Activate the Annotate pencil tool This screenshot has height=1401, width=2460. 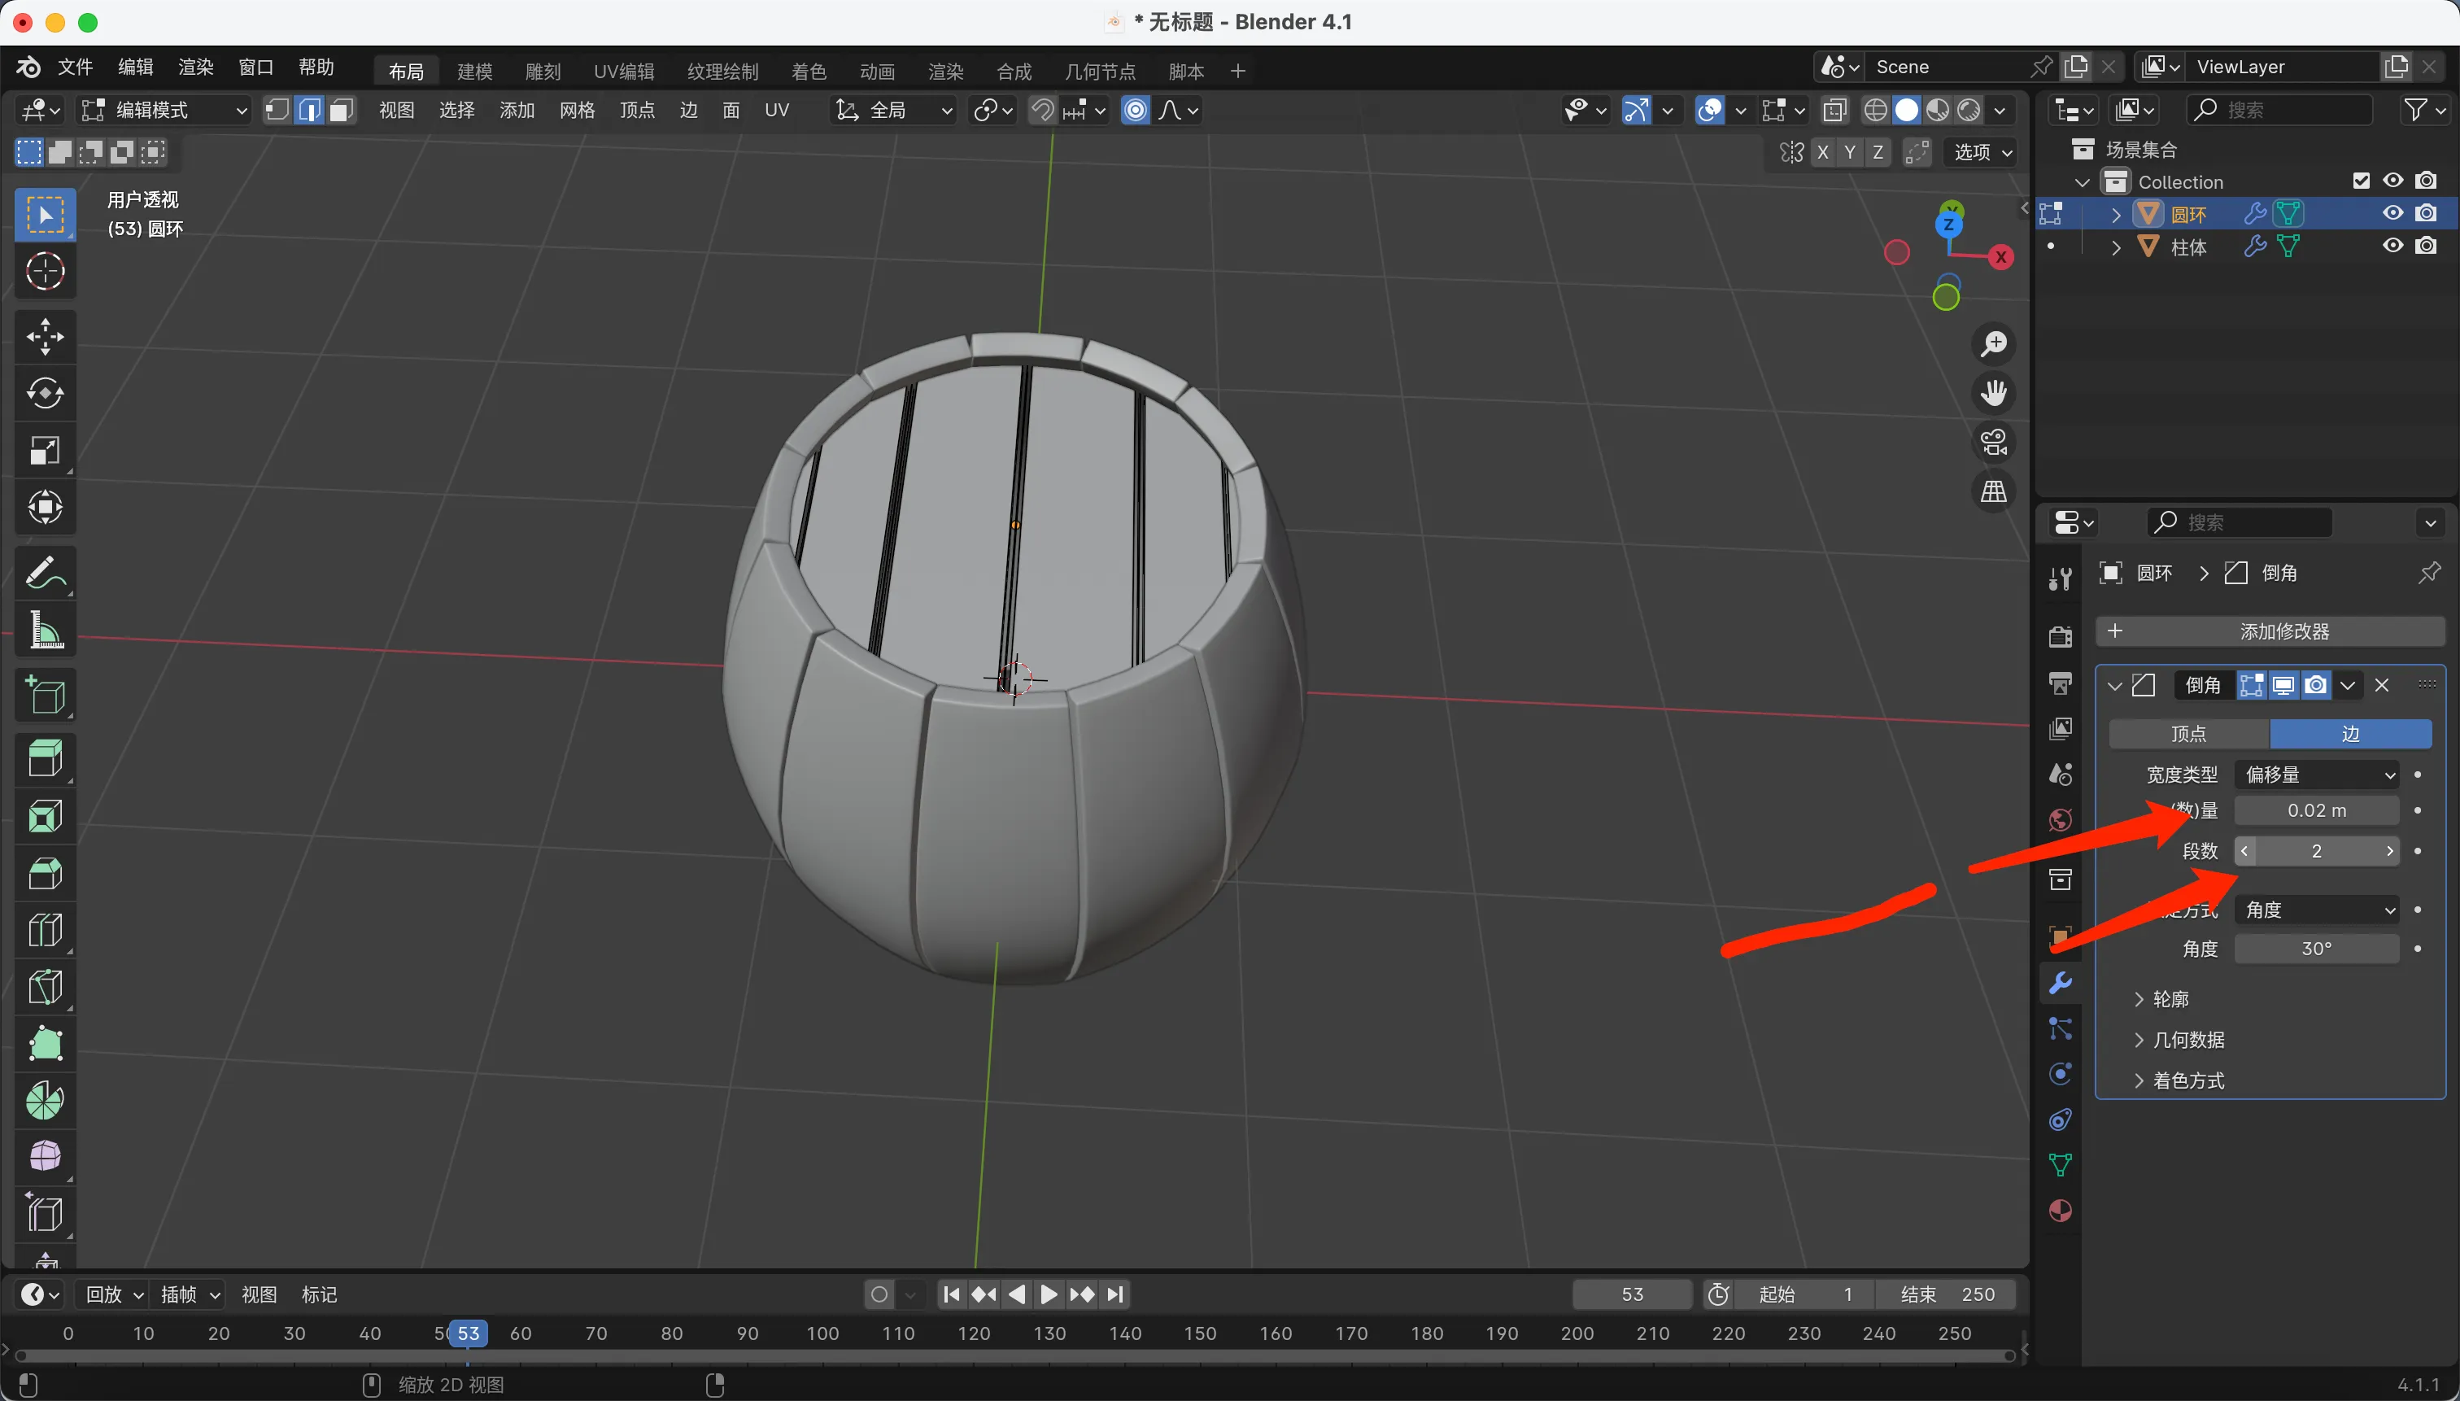[x=44, y=574]
